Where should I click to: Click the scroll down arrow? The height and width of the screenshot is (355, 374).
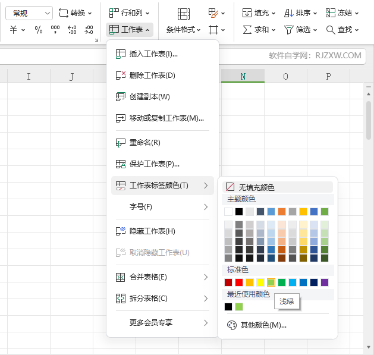(x=369, y=347)
